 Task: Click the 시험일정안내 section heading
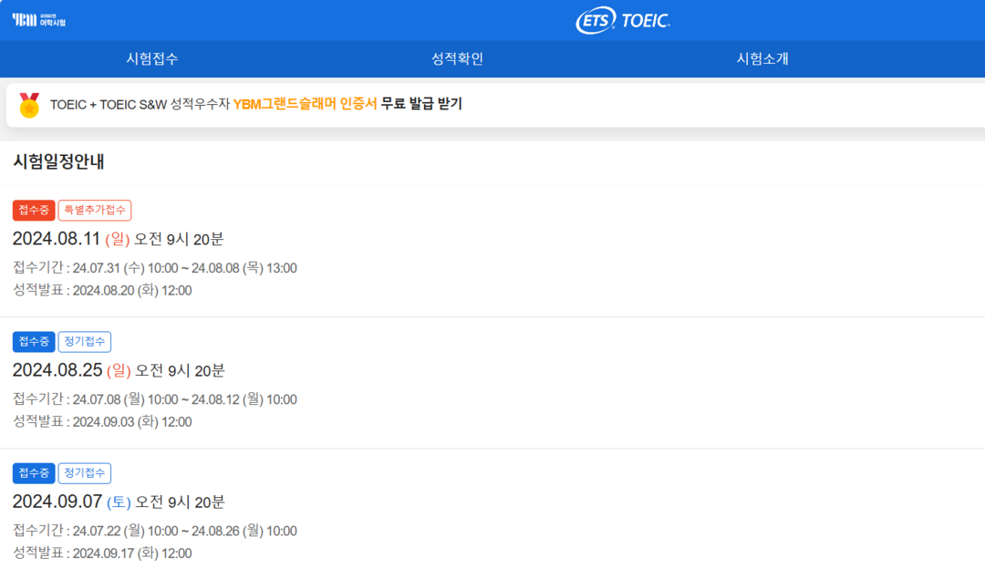[58, 162]
